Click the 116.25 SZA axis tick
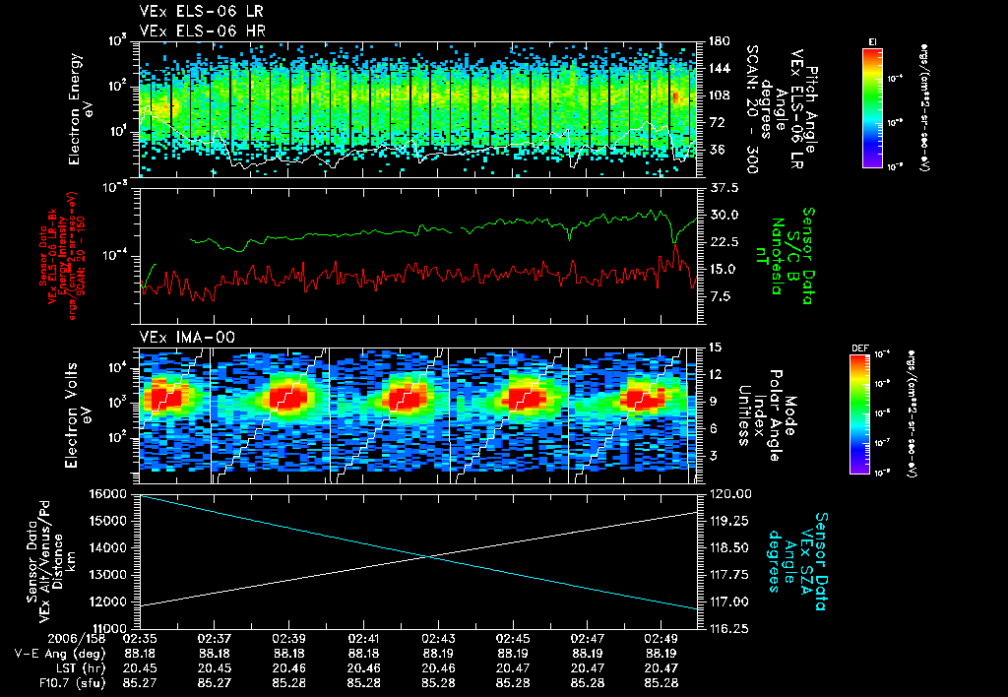The image size is (1008, 697). pyautogui.click(x=729, y=628)
